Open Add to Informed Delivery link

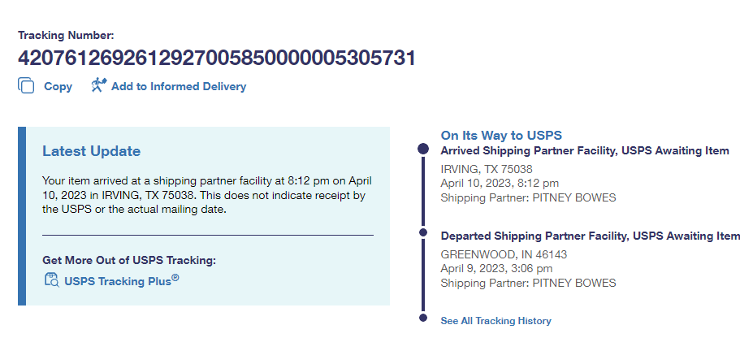tap(178, 86)
